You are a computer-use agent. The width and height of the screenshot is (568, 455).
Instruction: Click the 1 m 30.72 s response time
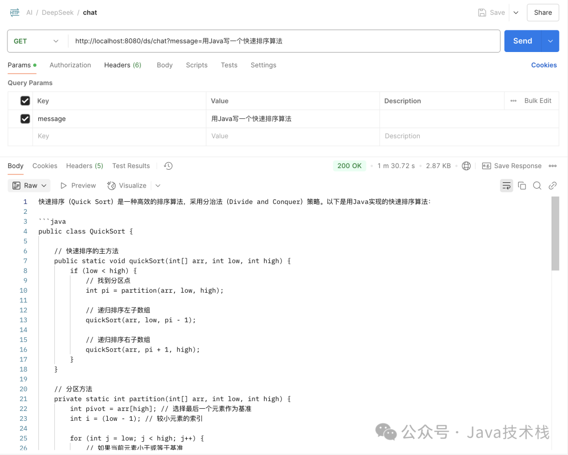396,166
